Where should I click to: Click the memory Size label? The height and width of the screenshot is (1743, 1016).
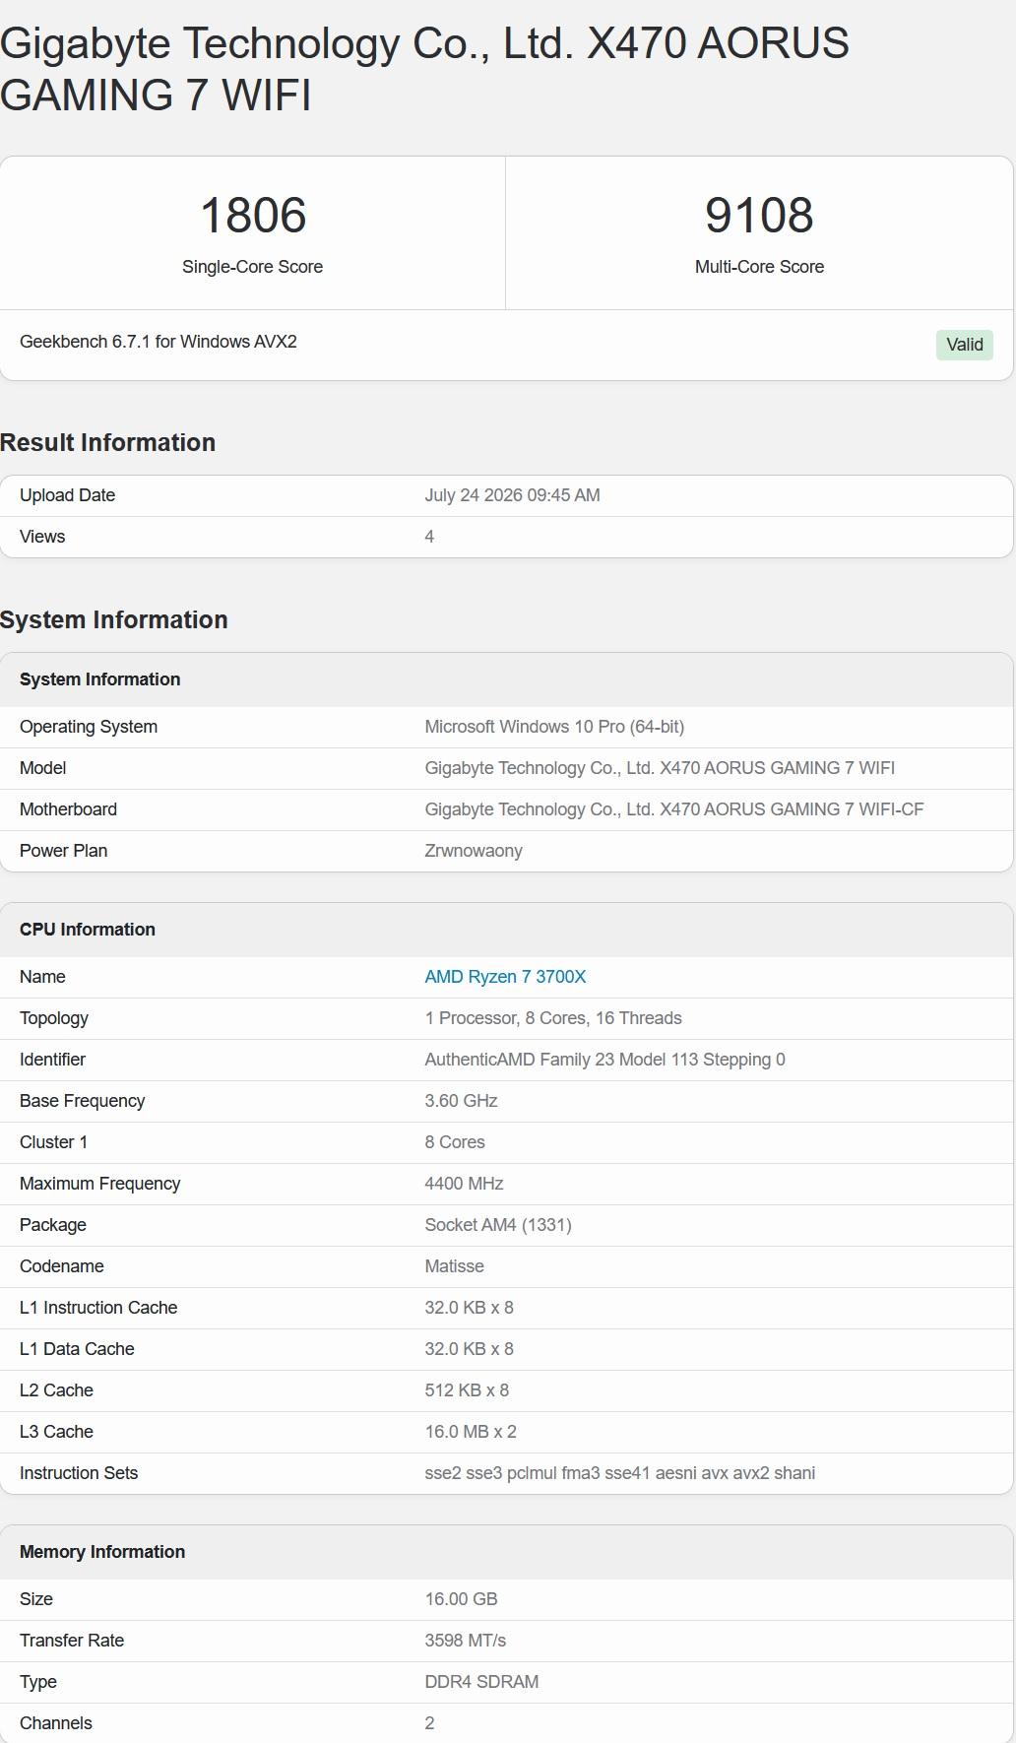point(36,1599)
